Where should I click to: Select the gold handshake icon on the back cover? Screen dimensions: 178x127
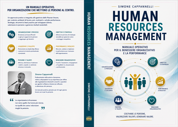11,48
